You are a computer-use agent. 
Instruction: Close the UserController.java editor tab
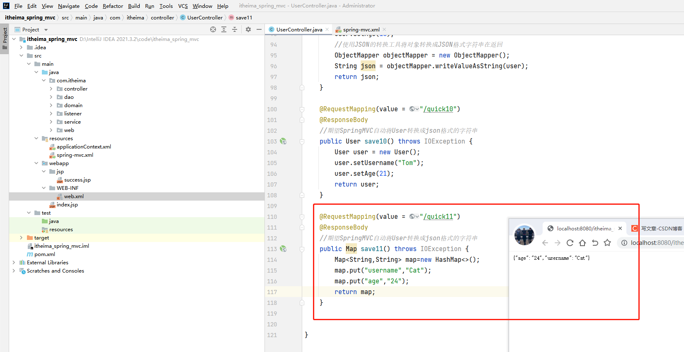tap(327, 29)
